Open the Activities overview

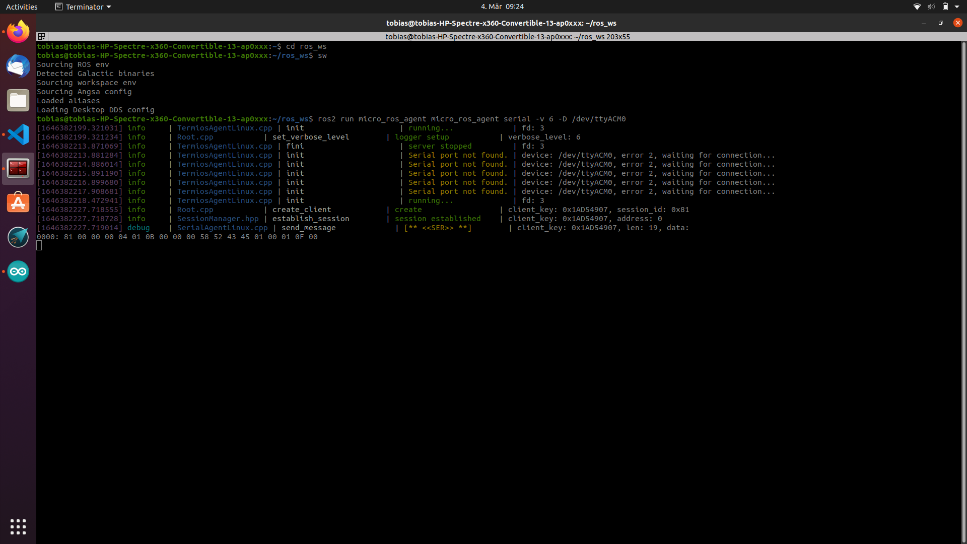(22, 7)
